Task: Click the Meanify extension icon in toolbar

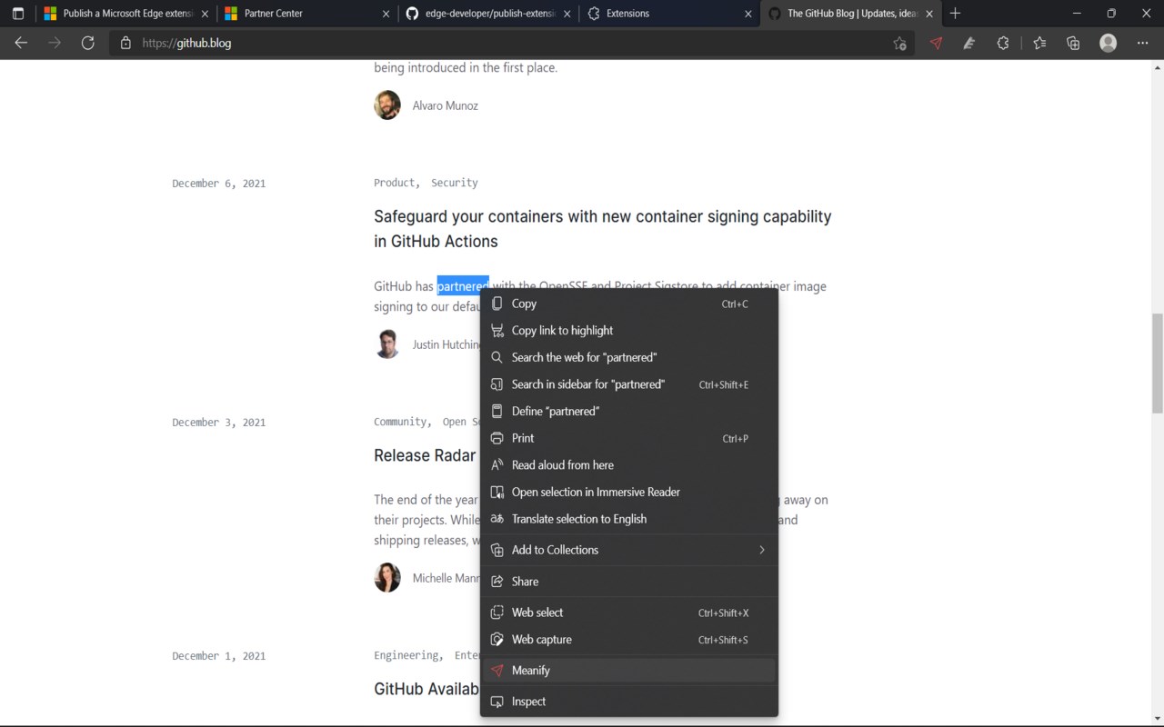Action: 936,43
